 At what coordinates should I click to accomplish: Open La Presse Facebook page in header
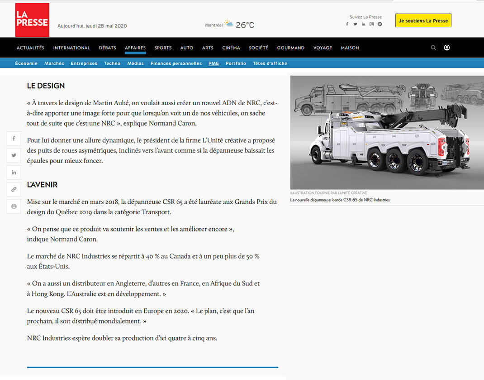(347, 24)
